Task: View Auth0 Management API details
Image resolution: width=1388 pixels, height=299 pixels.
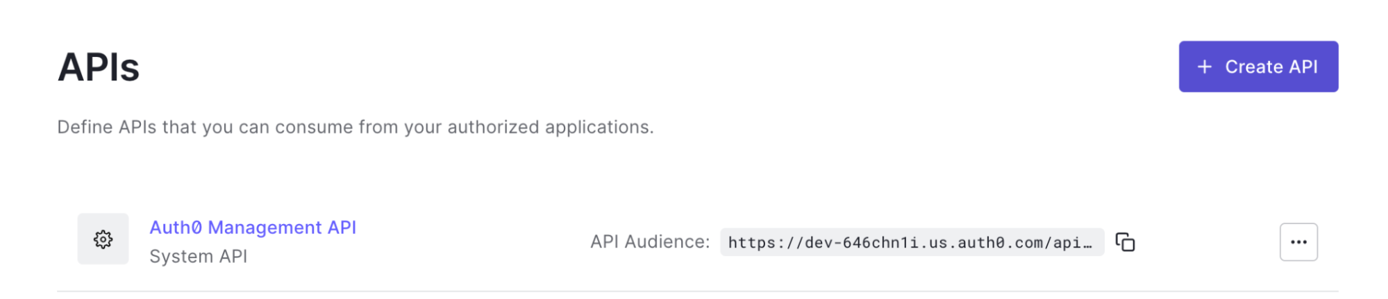Action: click(253, 228)
